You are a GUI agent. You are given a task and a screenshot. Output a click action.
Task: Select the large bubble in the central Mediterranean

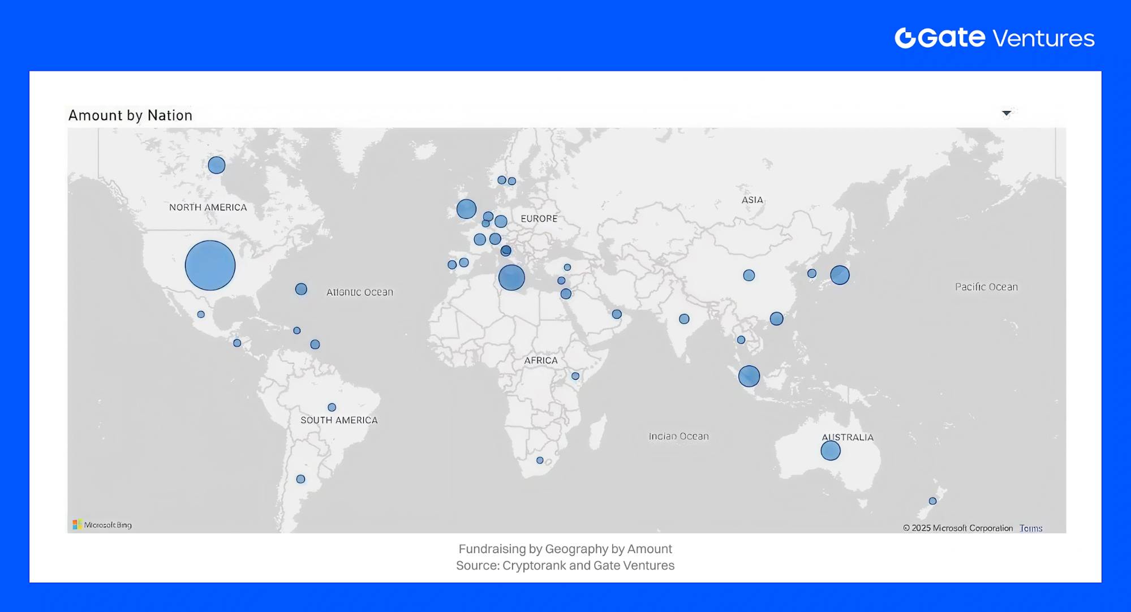pos(511,278)
